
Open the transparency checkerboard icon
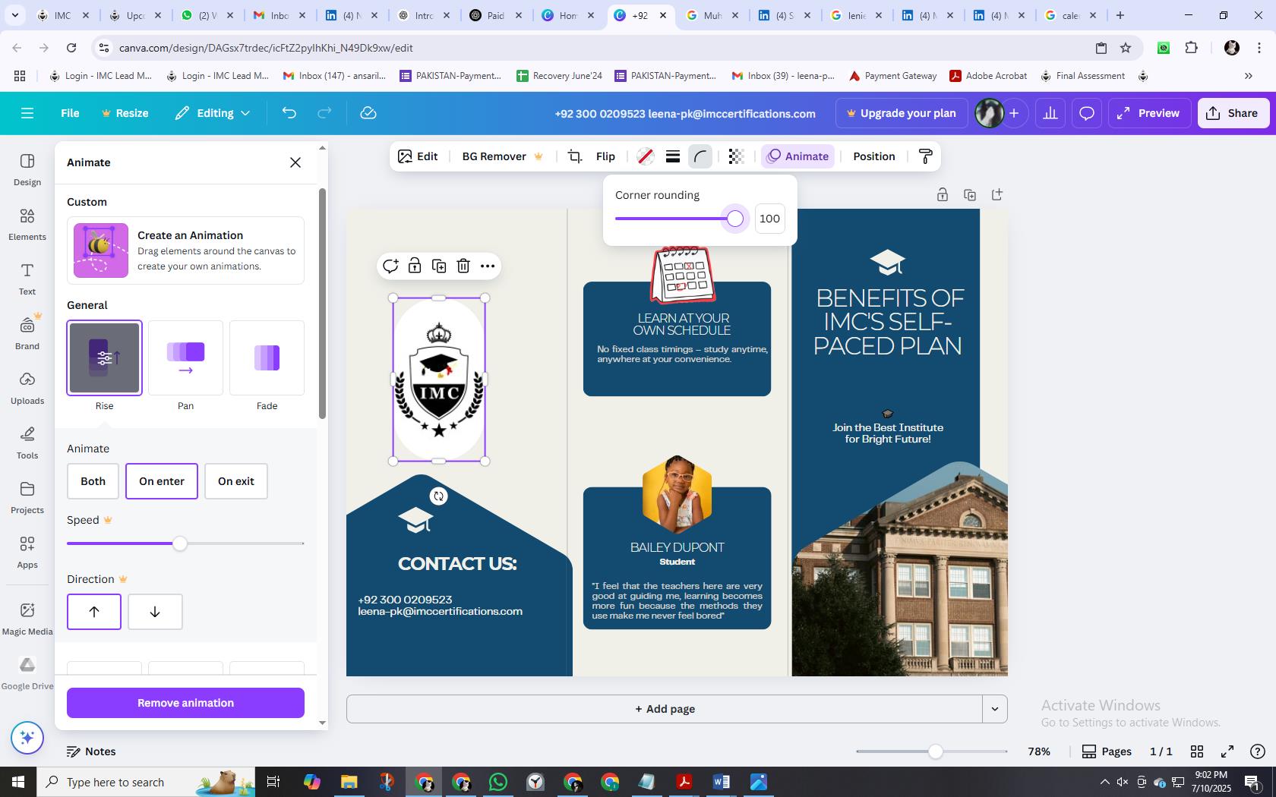(735, 156)
